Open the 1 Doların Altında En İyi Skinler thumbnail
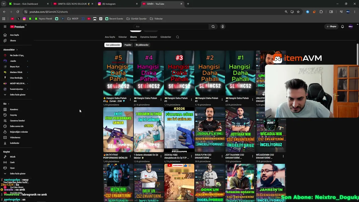 click(149, 130)
